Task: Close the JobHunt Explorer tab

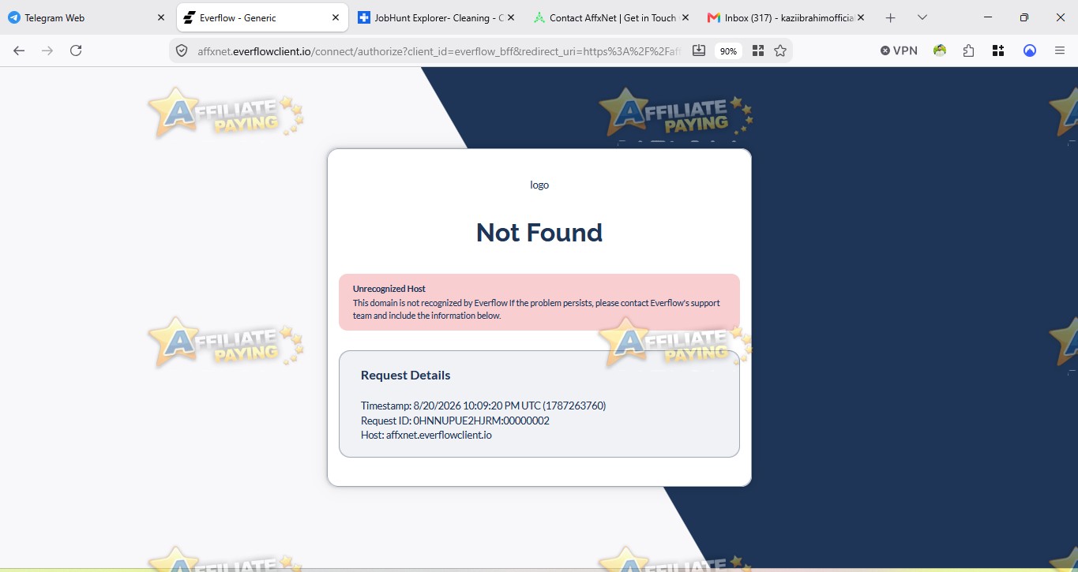Action: pos(510,17)
